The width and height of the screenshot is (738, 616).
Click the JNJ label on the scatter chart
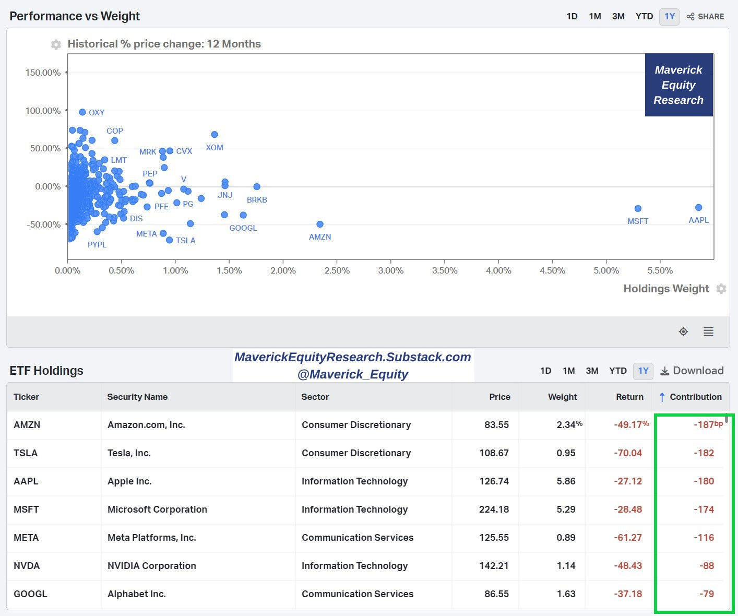pos(225,195)
